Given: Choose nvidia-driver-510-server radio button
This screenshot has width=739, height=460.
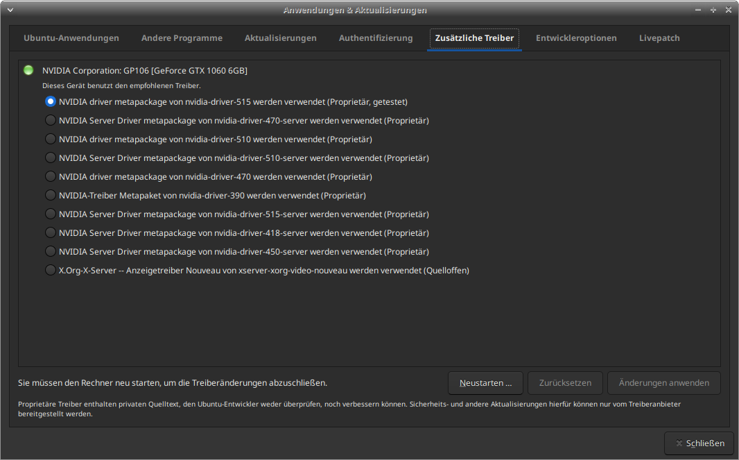Looking at the screenshot, I should click(x=51, y=157).
